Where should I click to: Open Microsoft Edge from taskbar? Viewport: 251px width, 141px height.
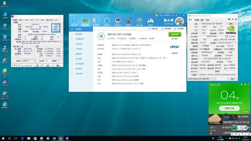tap(22, 138)
